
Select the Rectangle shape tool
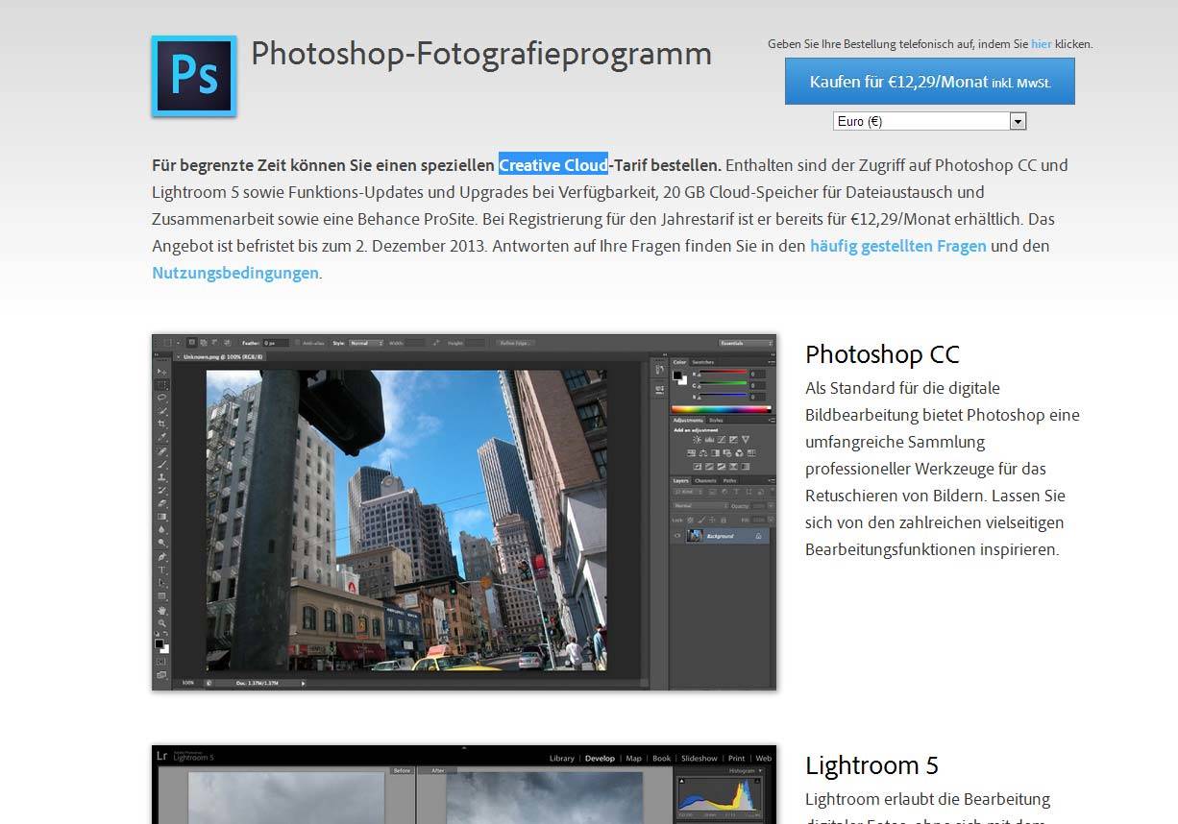(x=161, y=595)
